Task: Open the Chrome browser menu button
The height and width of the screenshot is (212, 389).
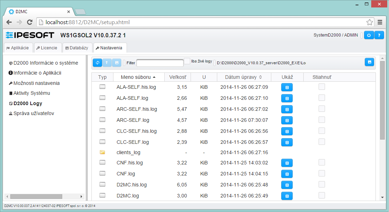Action: click(x=380, y=22)
